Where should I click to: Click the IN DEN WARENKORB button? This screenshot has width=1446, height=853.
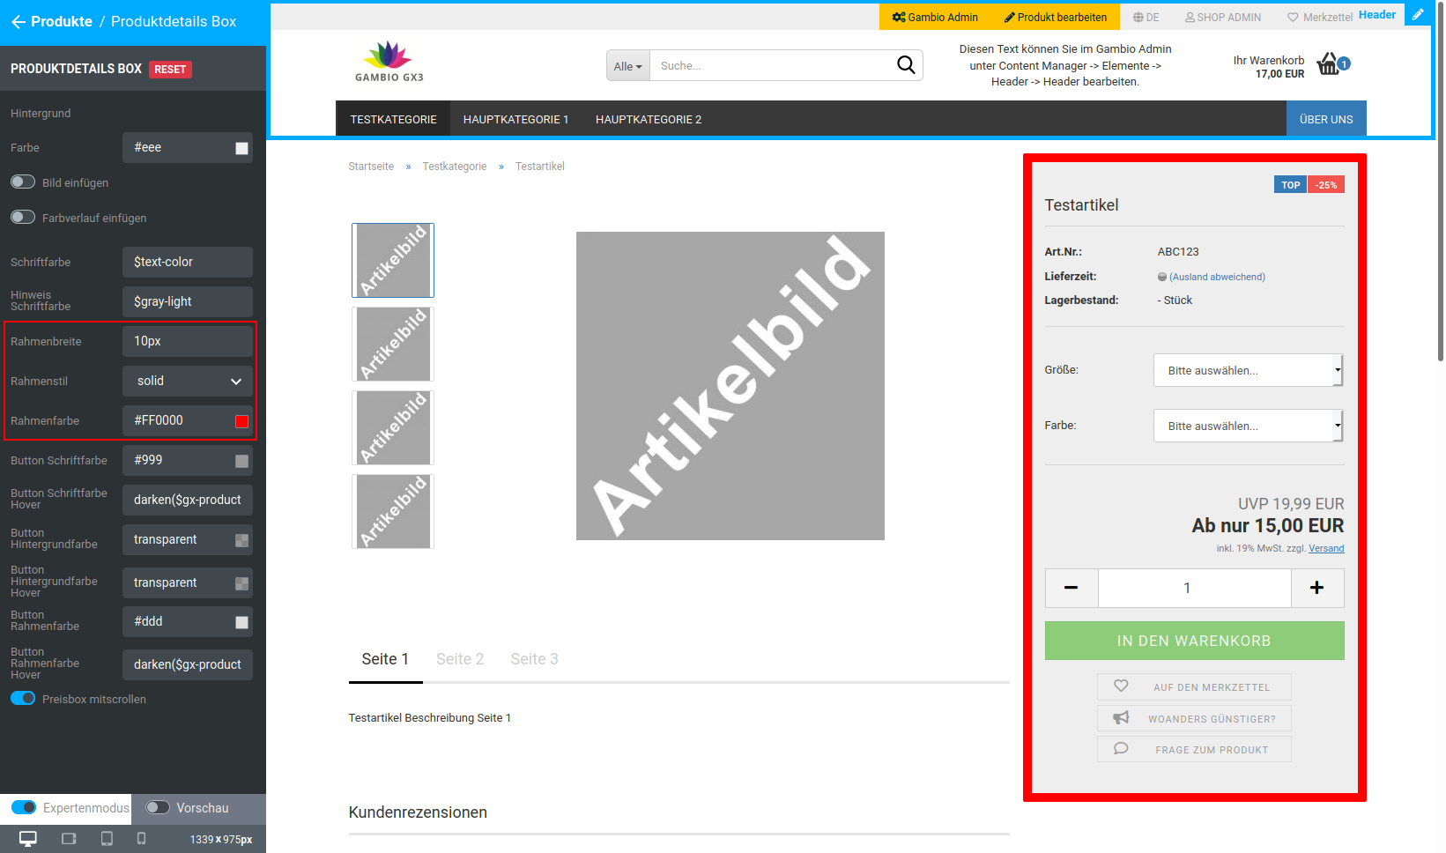click(1194, 641)
